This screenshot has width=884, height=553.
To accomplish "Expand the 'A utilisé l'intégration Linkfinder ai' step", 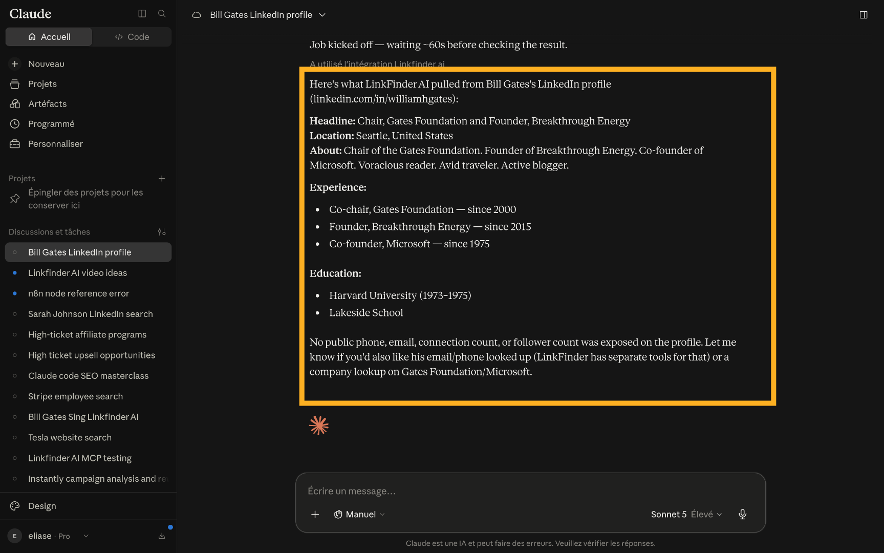I will coord(377,64).
